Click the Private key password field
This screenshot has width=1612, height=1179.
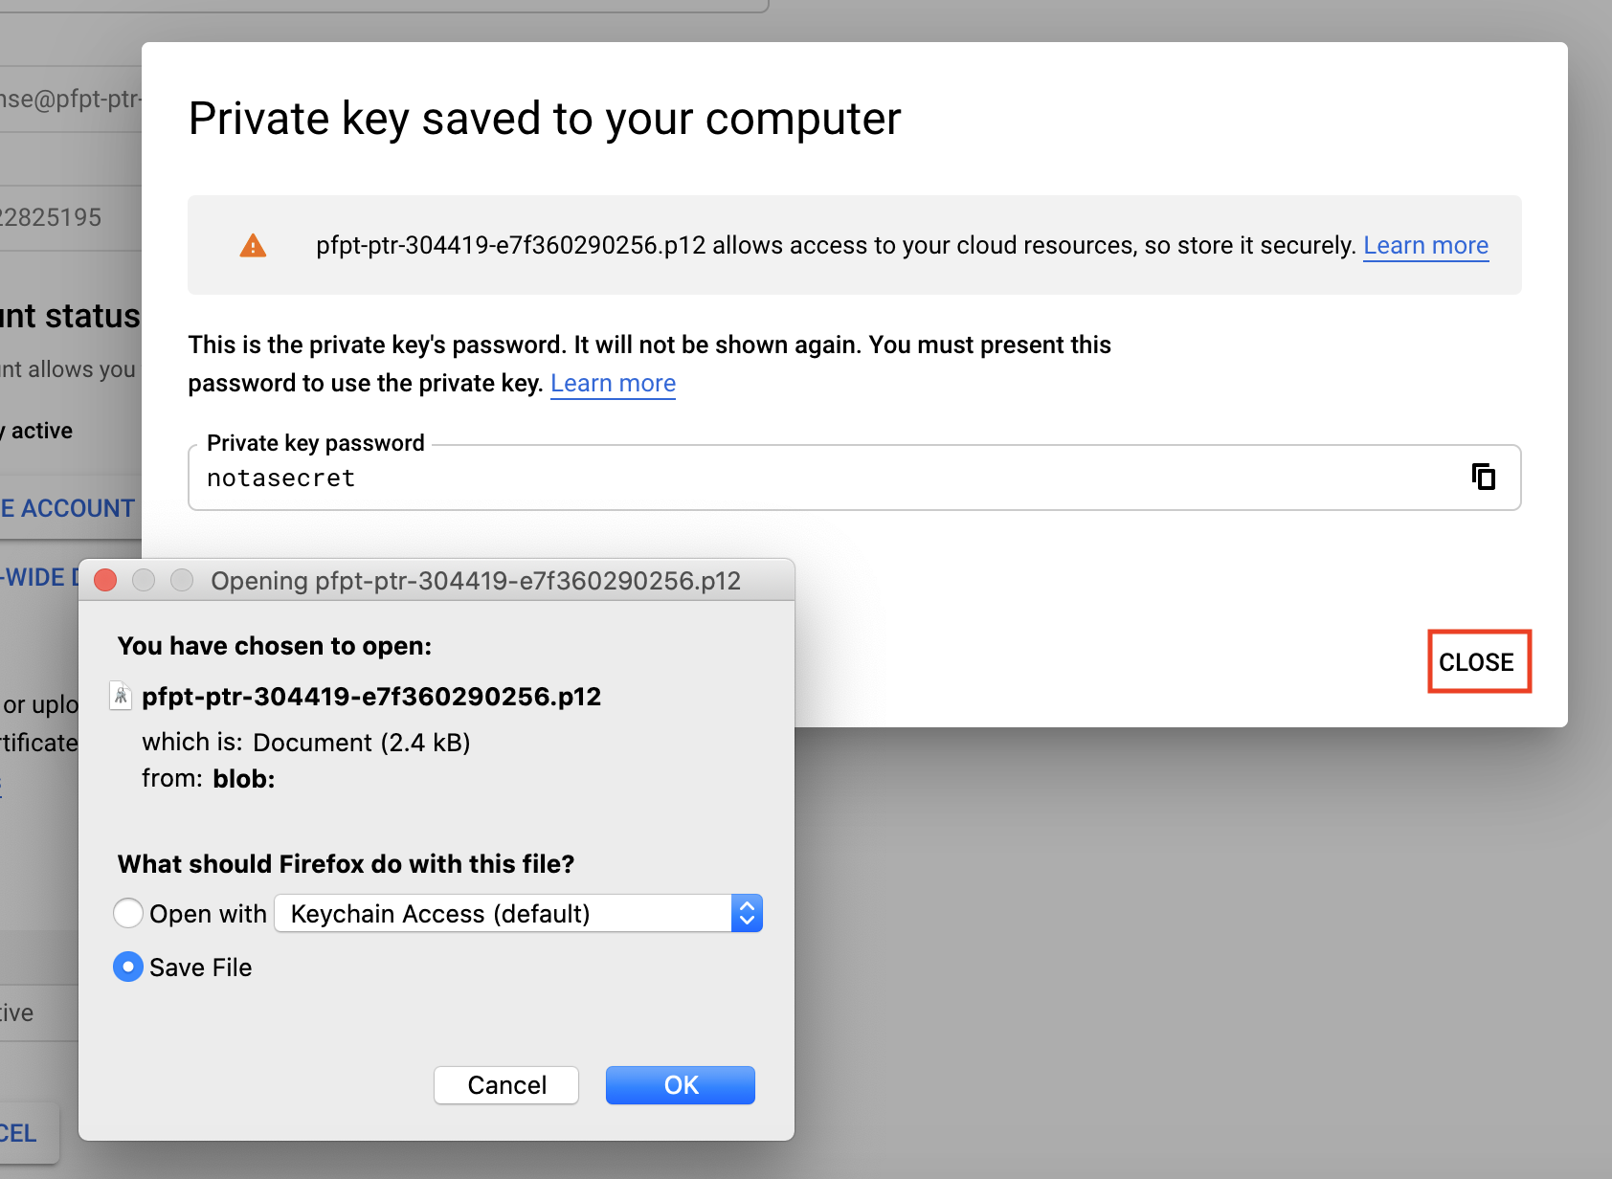(x=854, y=478)
